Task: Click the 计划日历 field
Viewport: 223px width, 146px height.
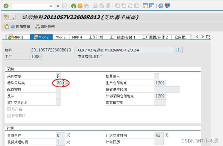Action: click(x=159, y=142)
